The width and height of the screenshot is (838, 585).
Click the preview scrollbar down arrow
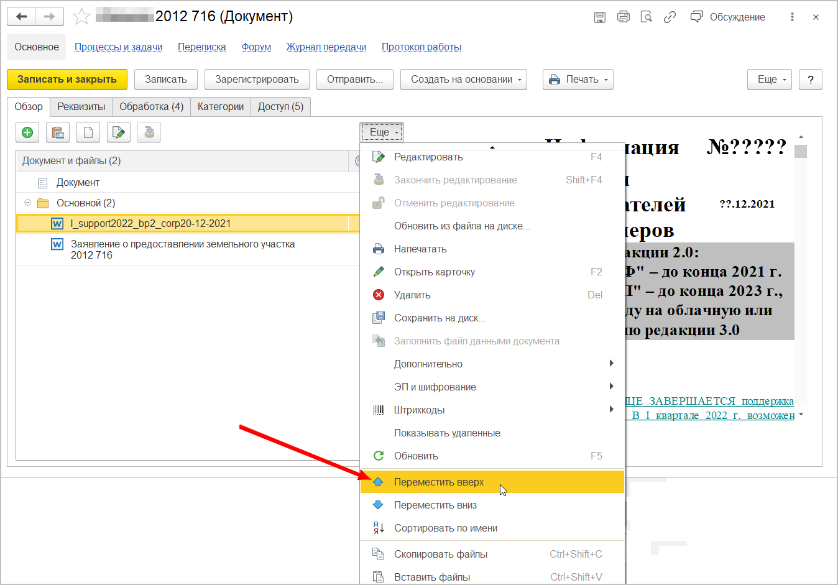(x=801, y=415)
